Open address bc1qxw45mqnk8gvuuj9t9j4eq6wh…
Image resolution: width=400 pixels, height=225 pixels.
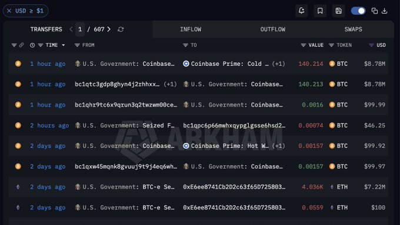(126, 166)
